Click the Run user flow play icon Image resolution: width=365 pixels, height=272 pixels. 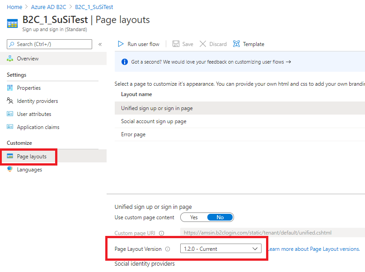click(x=121, y=44)
